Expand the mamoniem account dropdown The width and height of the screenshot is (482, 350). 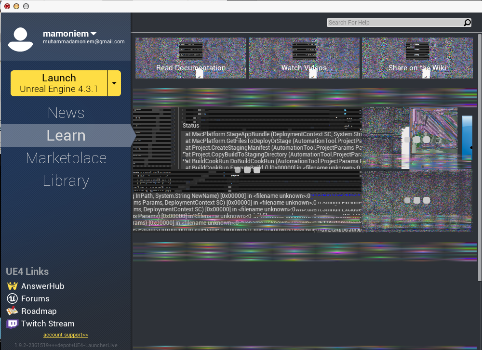94,34
